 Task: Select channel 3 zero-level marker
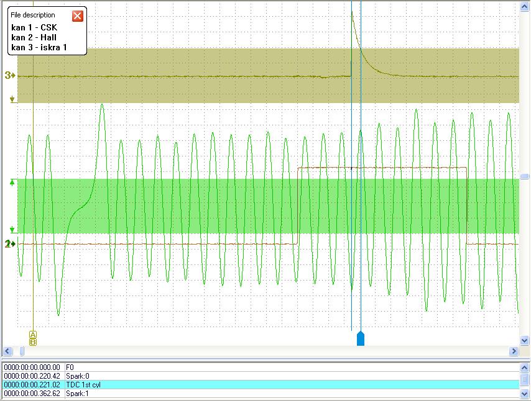[10, 75]
